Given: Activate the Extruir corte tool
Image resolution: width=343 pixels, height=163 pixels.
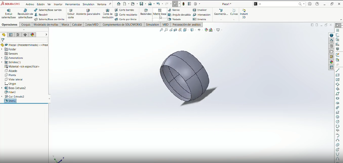Looking at the screenshot, I should tap(71, 14).
